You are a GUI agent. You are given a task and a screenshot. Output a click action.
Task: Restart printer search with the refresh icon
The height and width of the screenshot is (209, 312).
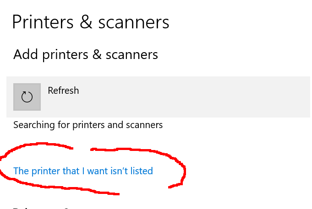click(x=27, y=97)
